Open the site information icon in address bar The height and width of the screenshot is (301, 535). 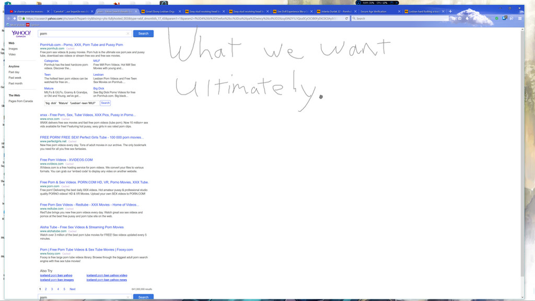pos(20,18)
